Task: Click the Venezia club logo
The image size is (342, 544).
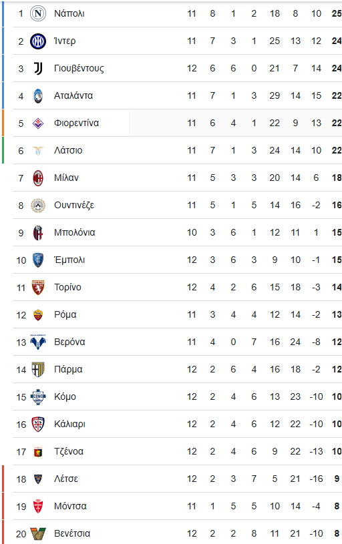Action: pyautogui.click(x=38, y=534)
